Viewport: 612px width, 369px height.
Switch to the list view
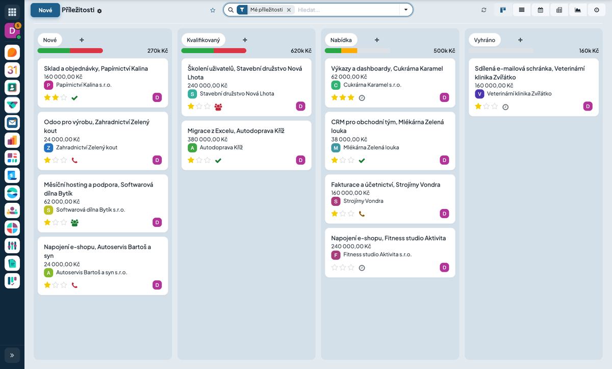pyautogui.click(x=522, y=10)
